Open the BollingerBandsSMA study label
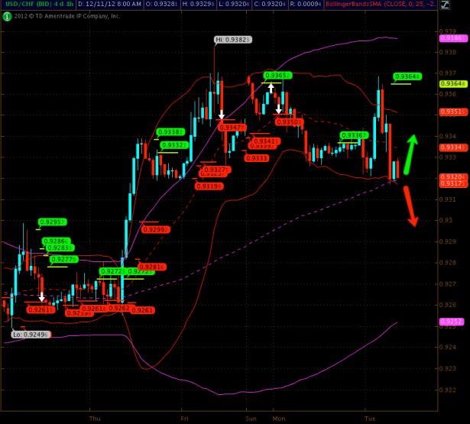470x424 pixels. coord(381,4)
